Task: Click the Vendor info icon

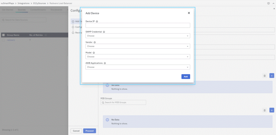Action: (95, 42)
